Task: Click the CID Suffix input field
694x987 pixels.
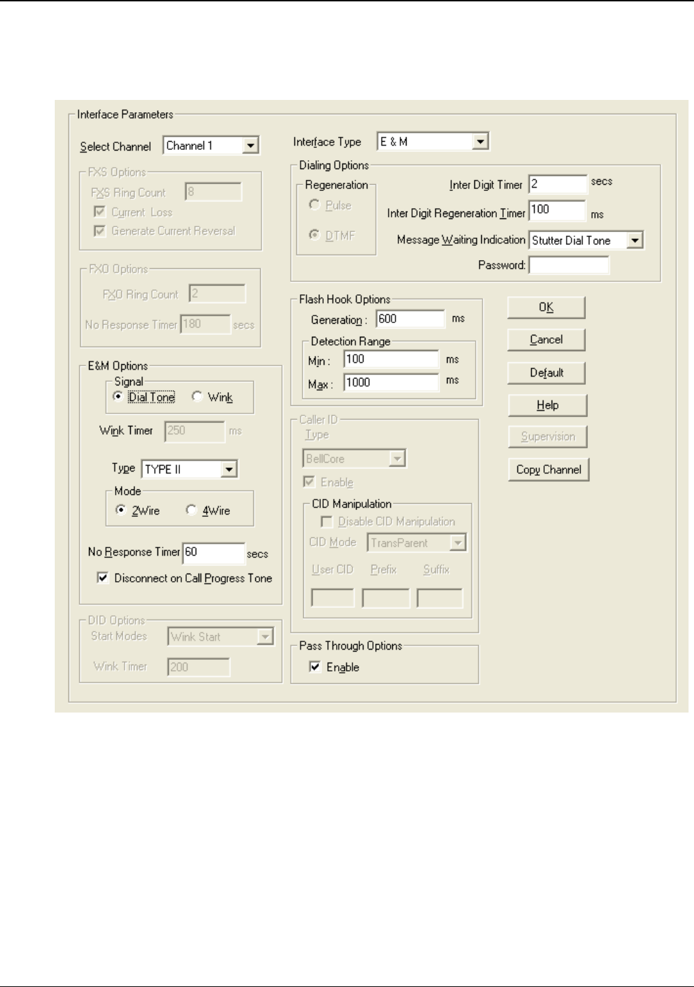Action: point(440,598)
